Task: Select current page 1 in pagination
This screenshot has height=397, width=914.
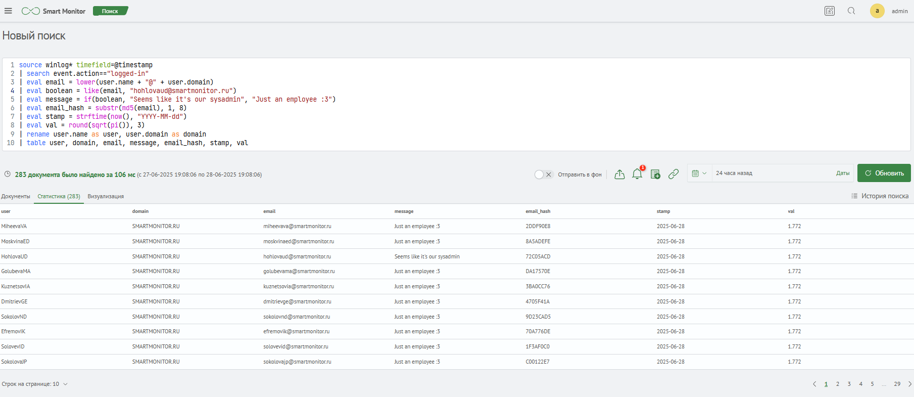Action: [x=826, y=384]
